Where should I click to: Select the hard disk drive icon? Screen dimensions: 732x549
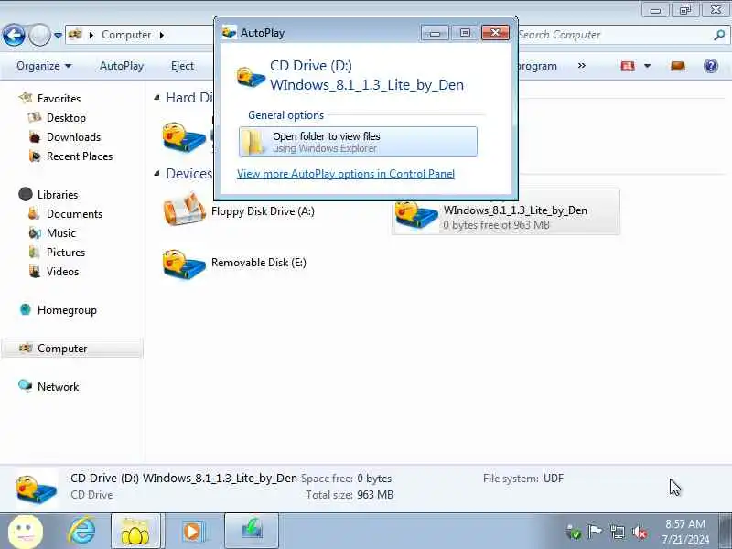click(x=185, y=136)
